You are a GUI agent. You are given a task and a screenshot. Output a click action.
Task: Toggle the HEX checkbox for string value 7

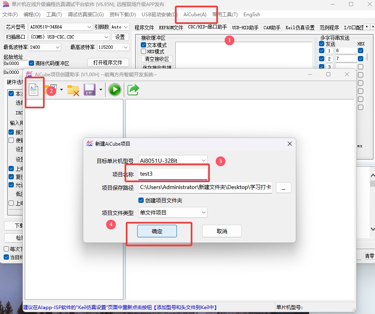(x=361, y=58)
